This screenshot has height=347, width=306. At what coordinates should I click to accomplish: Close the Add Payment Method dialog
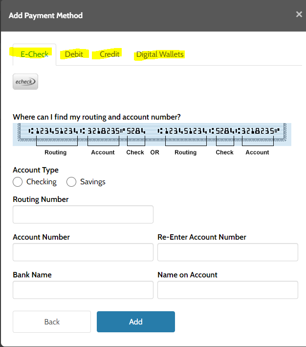tap(299, 15)
